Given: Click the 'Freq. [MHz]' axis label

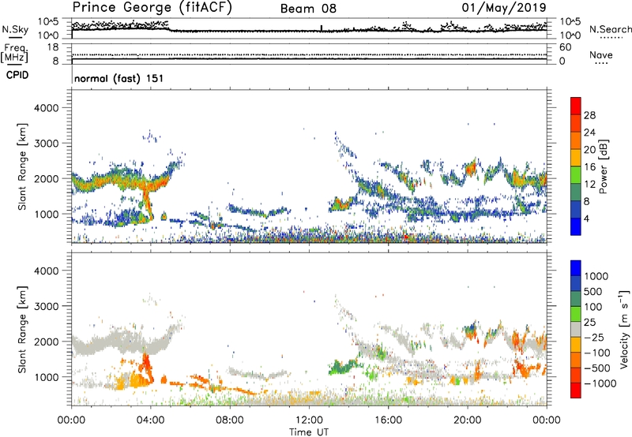Looking at the screenshot, I should coord(15,53).
